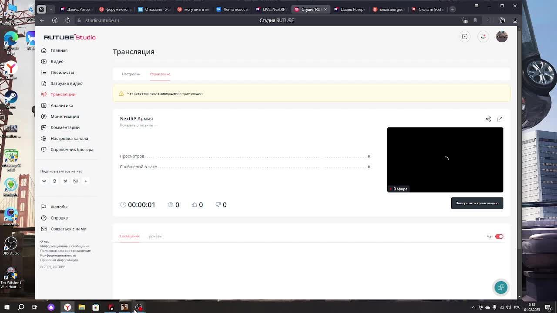This screenshot has height=313, width=557.
Task: Open Пользовательское соглашение footer link
Action: coord(66,251)
